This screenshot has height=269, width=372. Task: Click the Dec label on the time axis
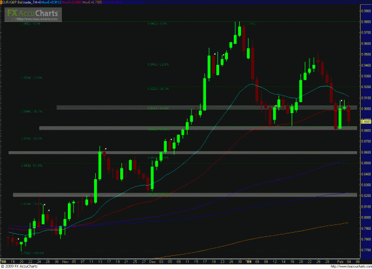[x=152, y=262]
